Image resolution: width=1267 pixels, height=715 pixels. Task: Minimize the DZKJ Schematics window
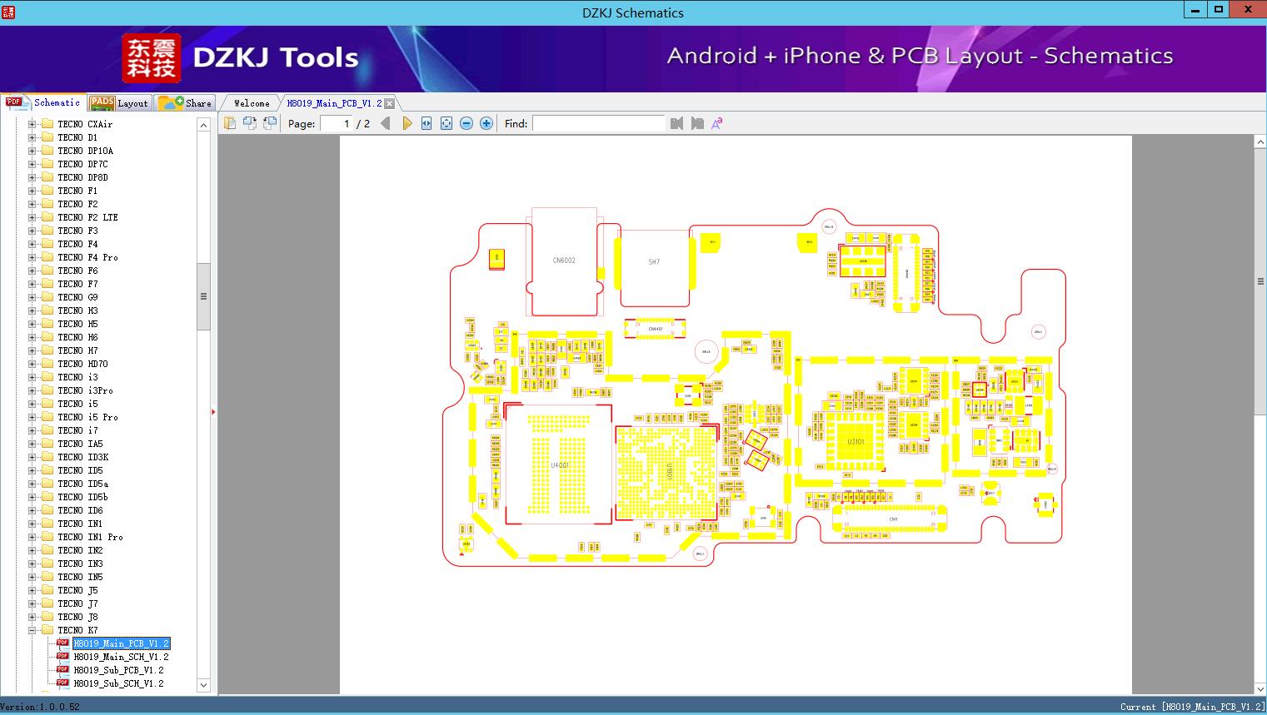[x=1195, y=10]
